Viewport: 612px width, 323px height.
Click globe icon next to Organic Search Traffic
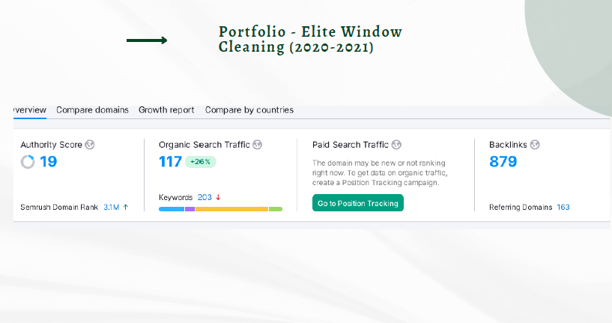pos(257,145)
